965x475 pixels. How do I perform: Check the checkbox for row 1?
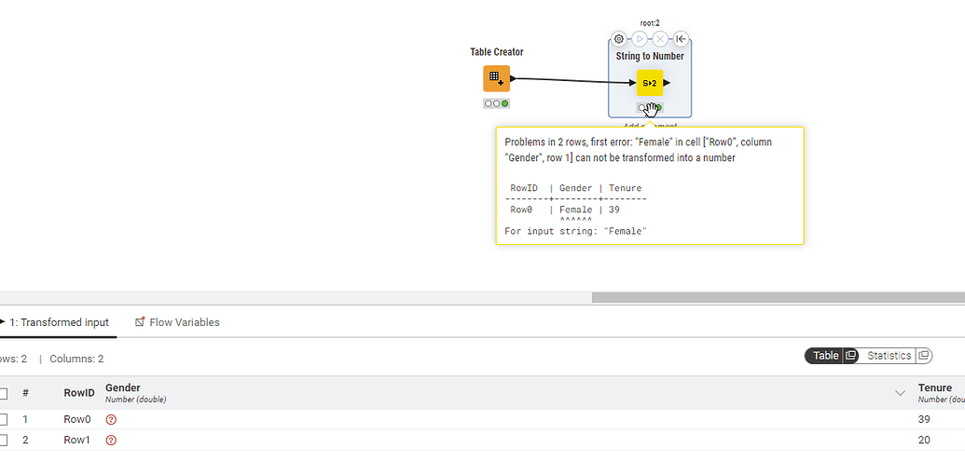[3, 420]
